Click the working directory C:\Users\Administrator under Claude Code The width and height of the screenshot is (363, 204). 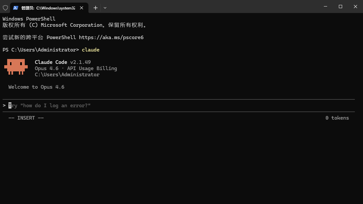pos(67,75)
